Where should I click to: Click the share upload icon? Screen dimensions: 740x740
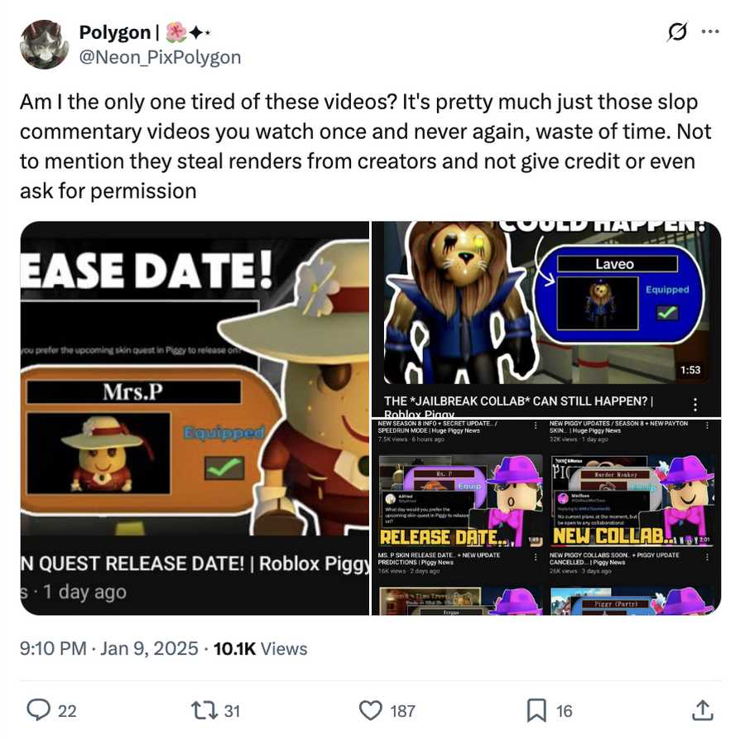pos(702,710)
